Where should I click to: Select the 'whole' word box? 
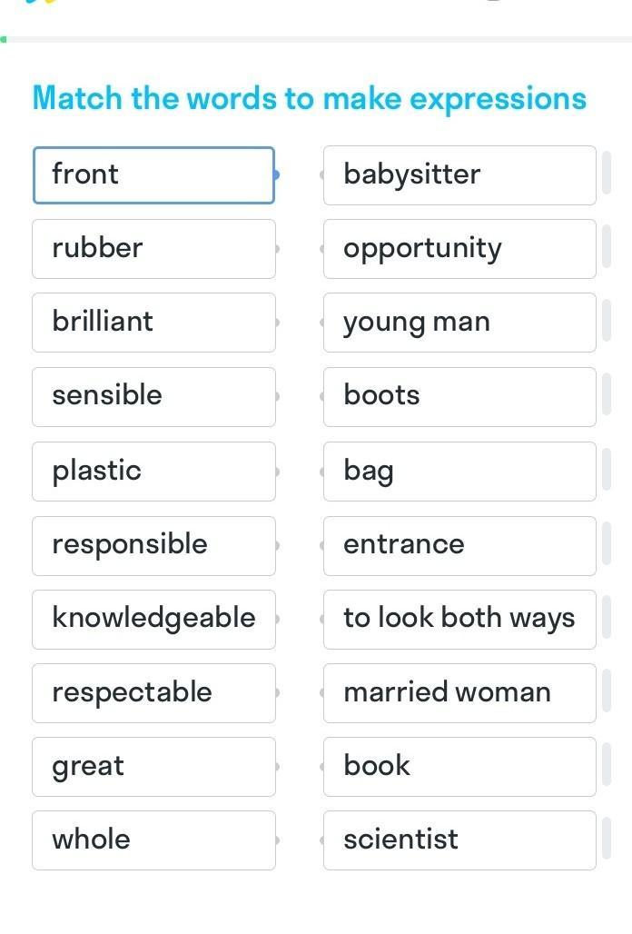click(x=153, y=840)
